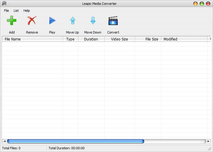Sort by Type column header
213x152 pixels.
pos(70,39)
